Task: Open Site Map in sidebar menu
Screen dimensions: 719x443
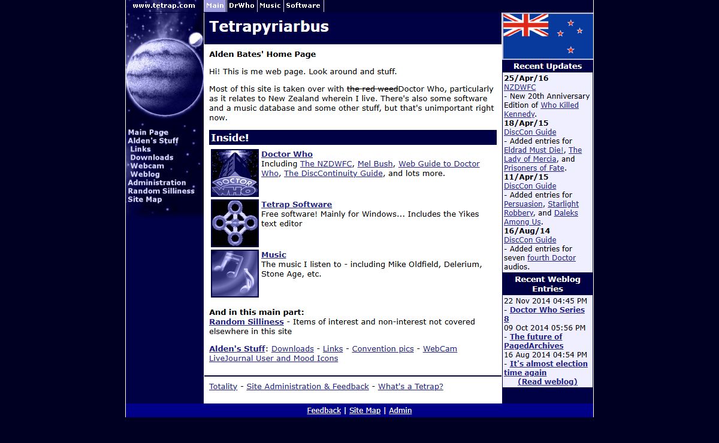Action: [x=145, y=199]
